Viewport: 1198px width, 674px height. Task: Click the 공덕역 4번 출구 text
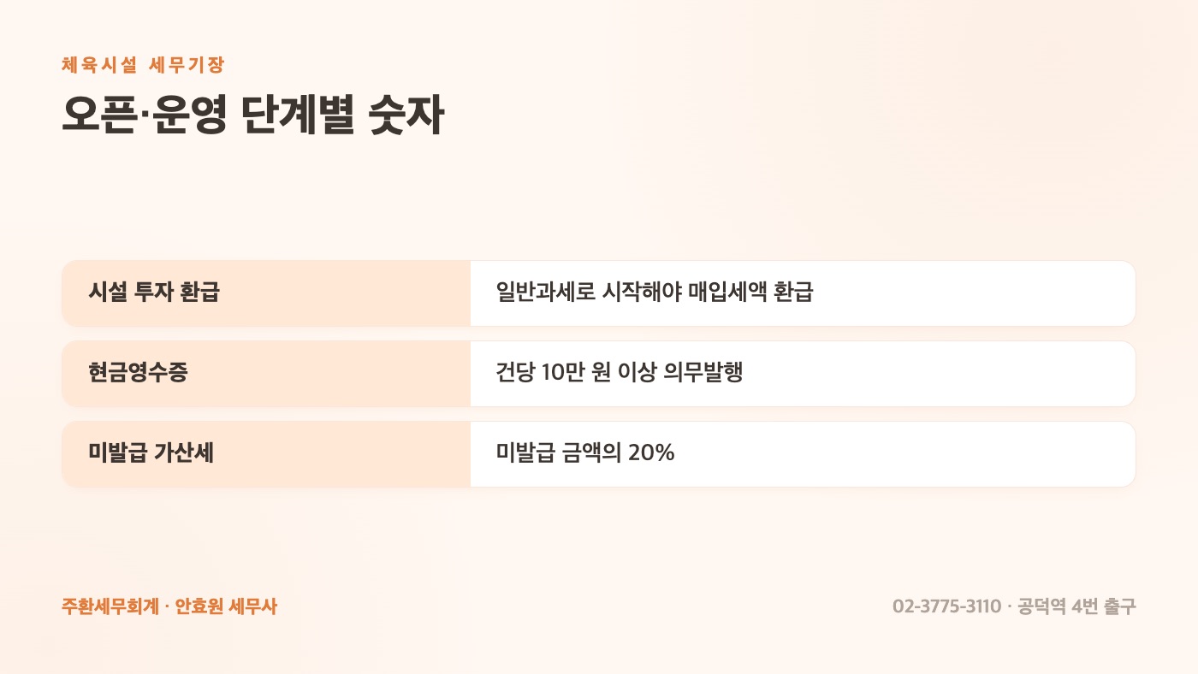click(1077, 606)
